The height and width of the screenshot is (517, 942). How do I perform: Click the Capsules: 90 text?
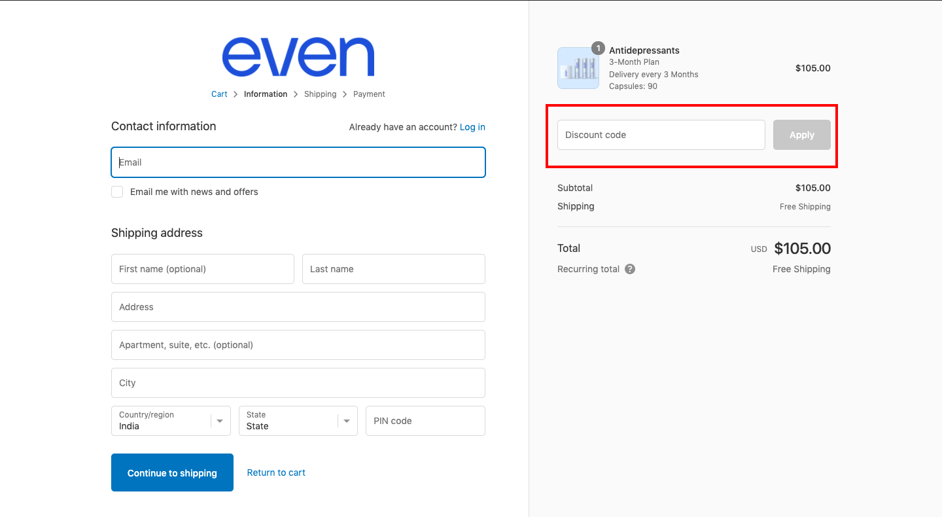click(x=633, y=86)
